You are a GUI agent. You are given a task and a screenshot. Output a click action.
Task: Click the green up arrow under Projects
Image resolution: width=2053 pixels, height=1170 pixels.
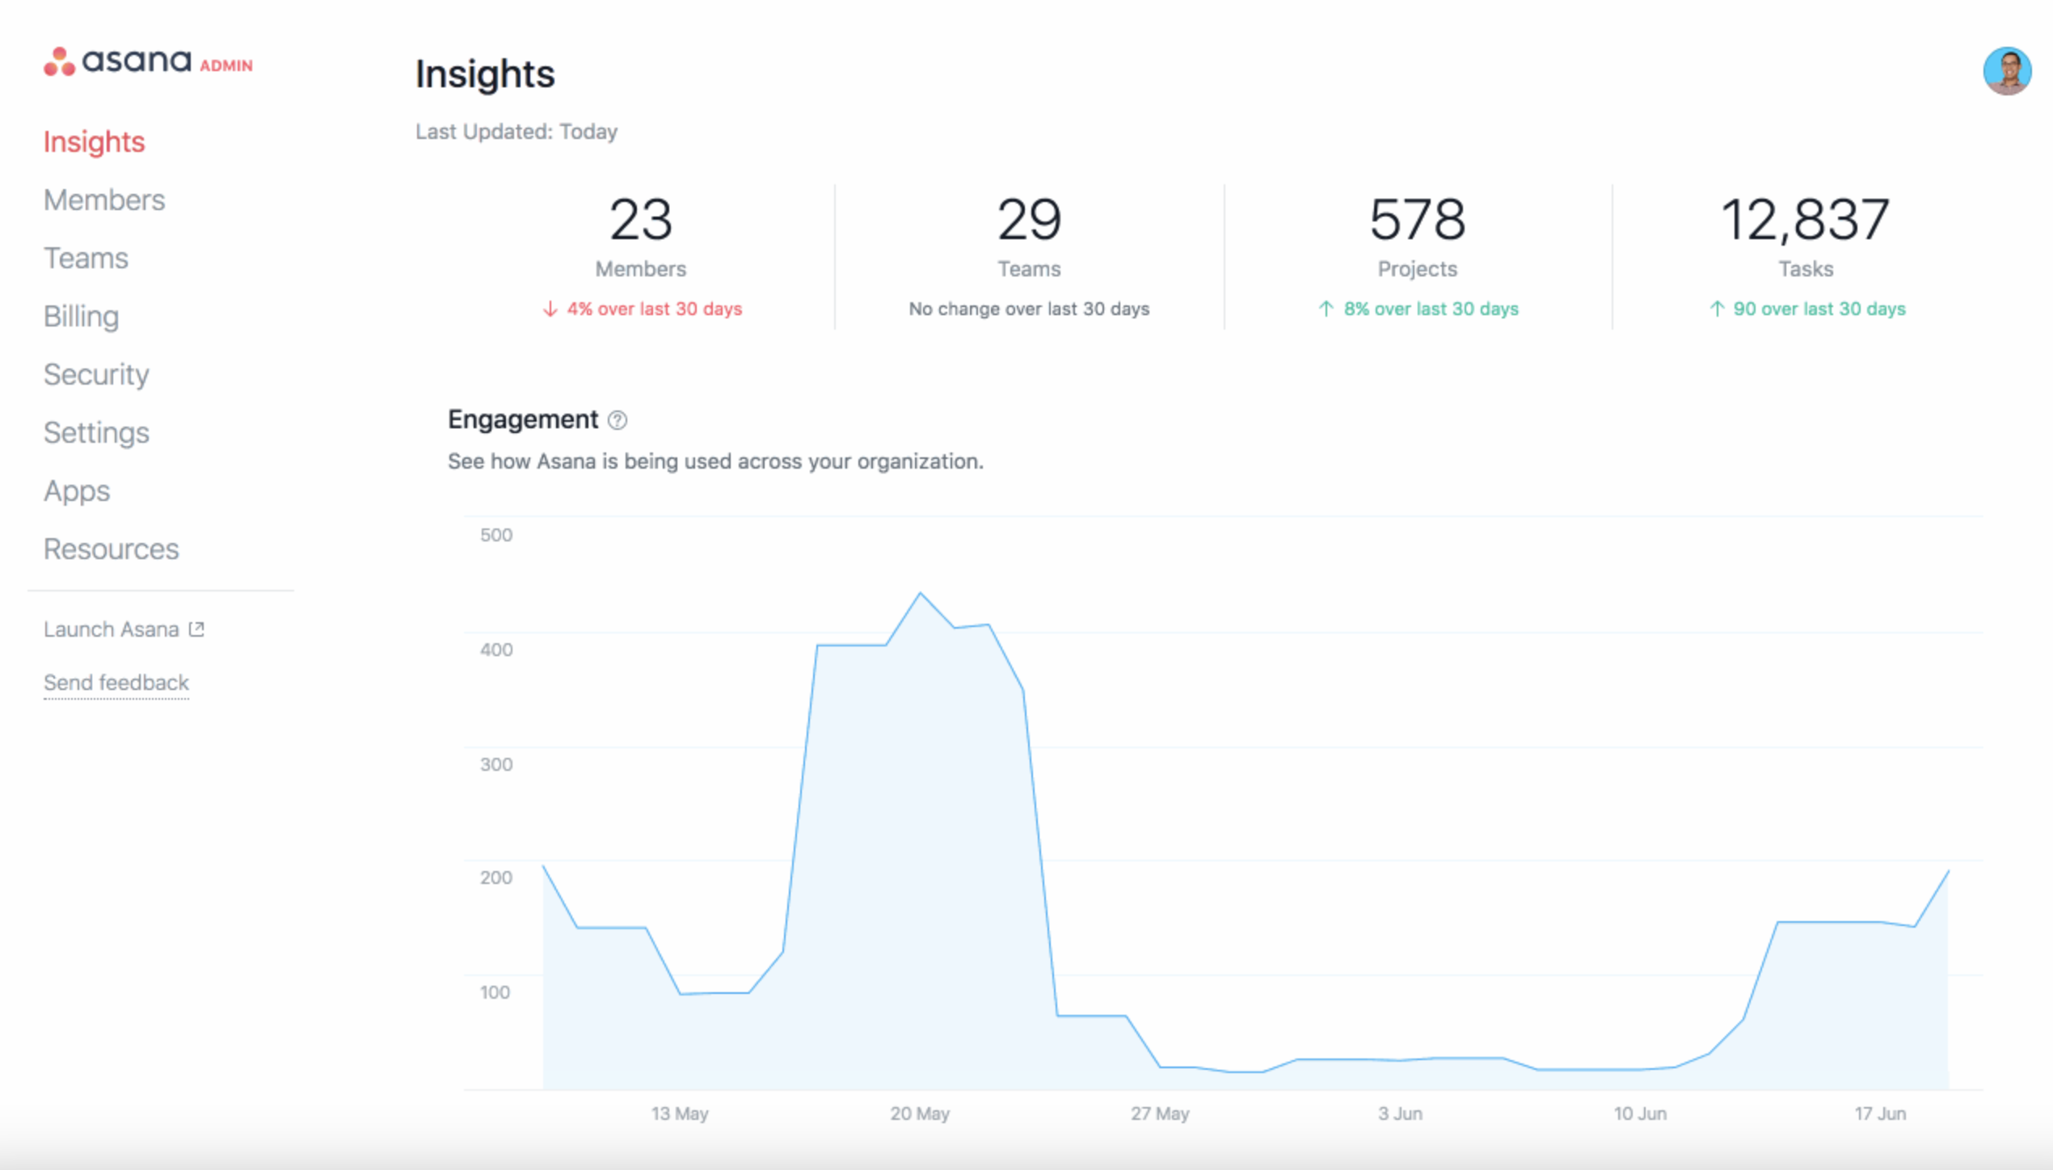point(1326,309)
